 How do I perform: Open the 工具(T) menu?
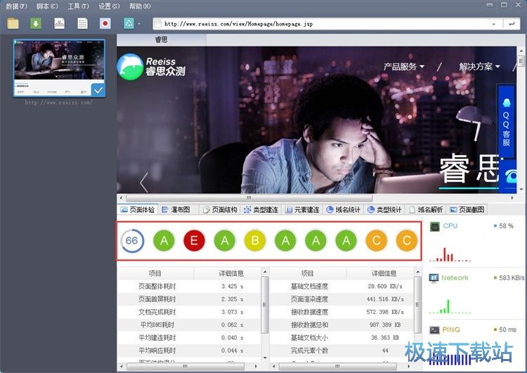pos(78,6)
